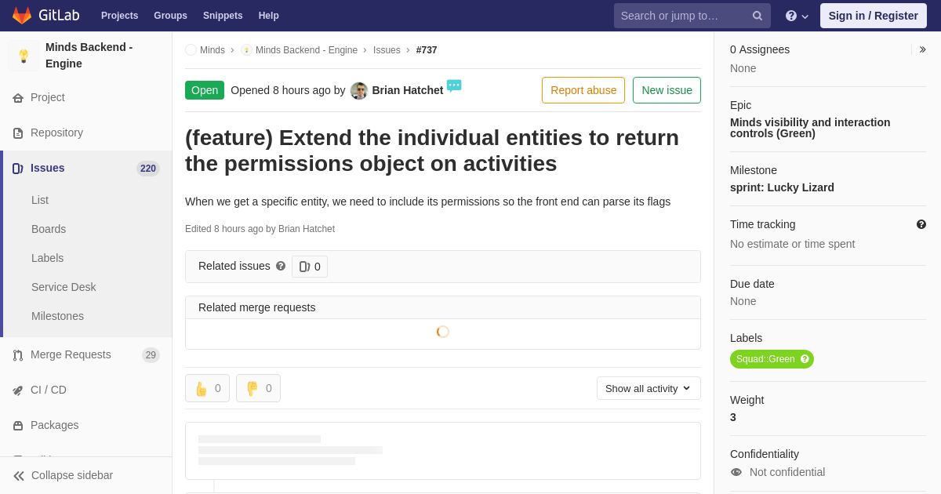Open the Help dropdown in navbar
941x494 pixels.
pyautogui.click(x=796, y=16)
